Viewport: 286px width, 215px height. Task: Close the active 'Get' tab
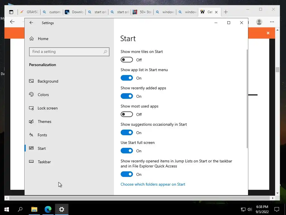coord(216,12)
